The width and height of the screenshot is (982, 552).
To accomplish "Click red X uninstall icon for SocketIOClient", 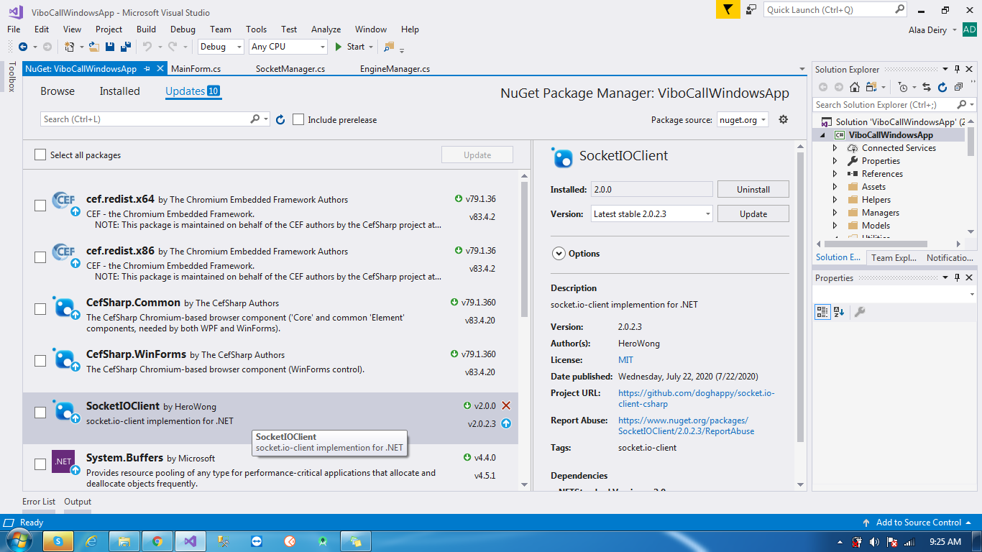I will click(x=506, y=405).
